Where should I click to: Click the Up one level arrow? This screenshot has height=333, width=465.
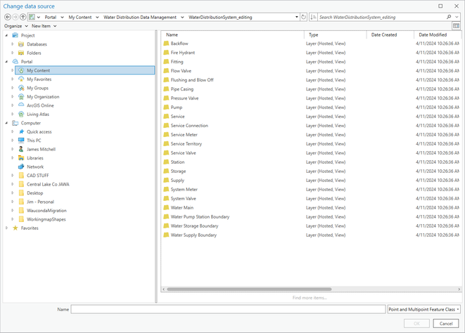(x=23, y=17)
